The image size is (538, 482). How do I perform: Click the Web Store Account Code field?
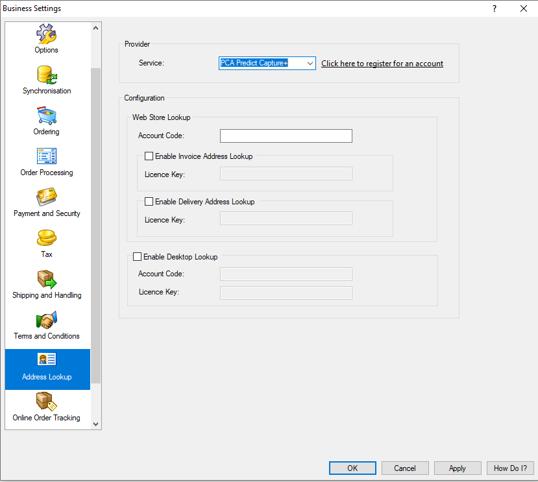286,136
